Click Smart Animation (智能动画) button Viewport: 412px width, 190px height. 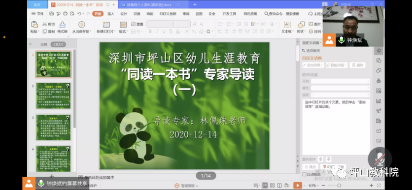(x=337, y=65)
